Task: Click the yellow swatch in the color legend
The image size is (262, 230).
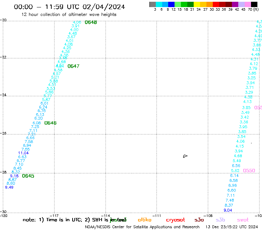Action: 197,4
